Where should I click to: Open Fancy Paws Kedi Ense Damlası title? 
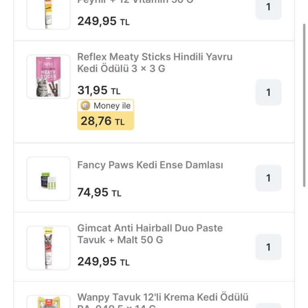click(150, 165)
